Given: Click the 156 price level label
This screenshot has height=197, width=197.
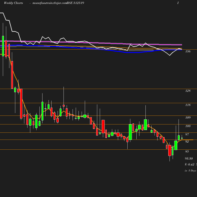Looking at the screenshot, I should pyautogui.click(x=188, y=51).
